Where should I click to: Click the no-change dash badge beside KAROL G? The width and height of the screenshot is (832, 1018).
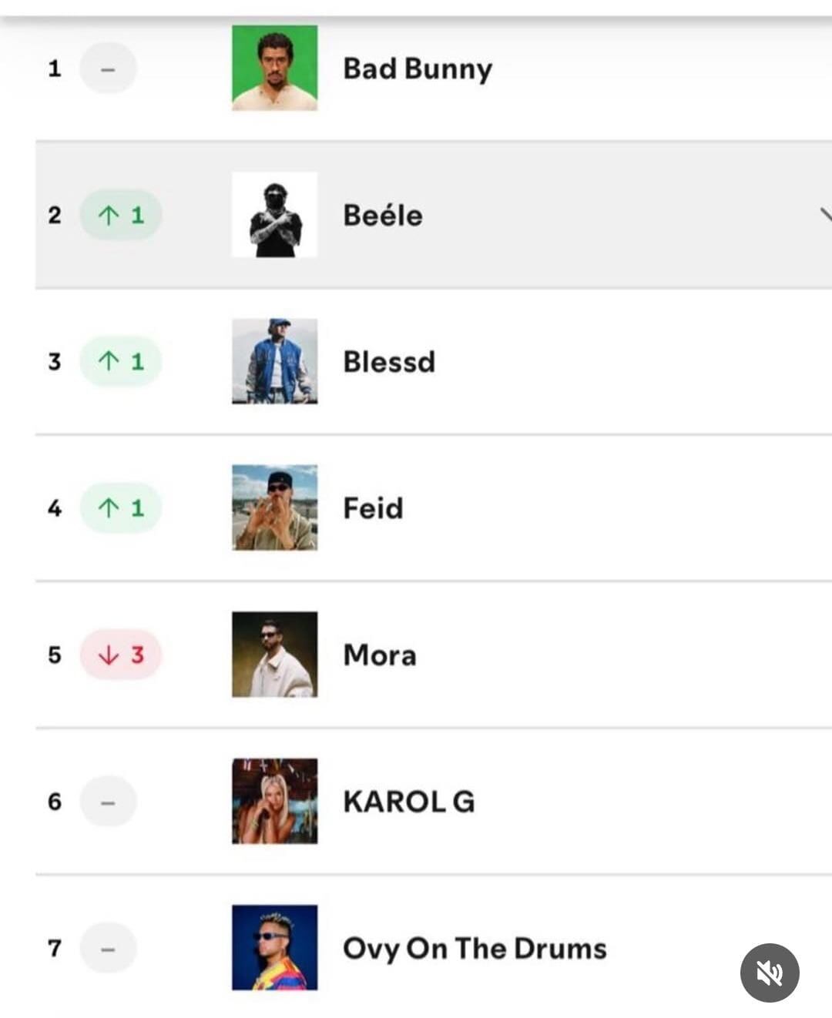pyautogui.click(x=108, y=801)
